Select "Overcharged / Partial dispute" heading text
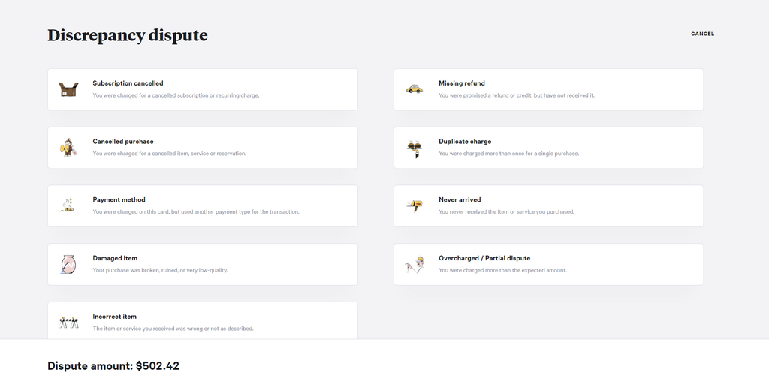This screenshot has height=387, width=769. click(x=484, y=258)
